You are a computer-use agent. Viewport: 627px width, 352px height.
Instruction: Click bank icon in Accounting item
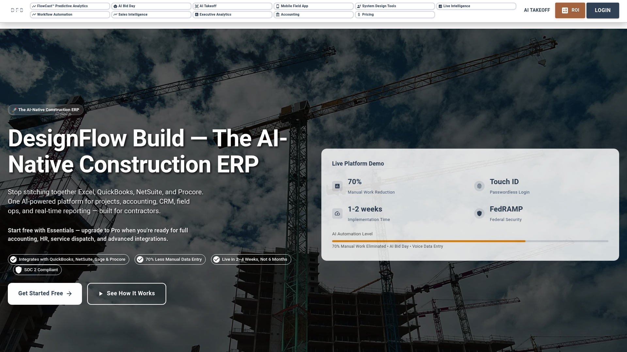tap(278, 15)
